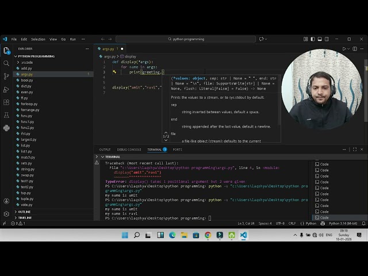Screen dimensions: 368x276
Task: Open Run and Debug view
Action: click(x=6, y=90)
